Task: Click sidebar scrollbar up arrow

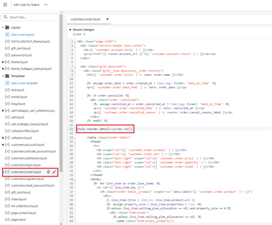Action: [61, 13]
